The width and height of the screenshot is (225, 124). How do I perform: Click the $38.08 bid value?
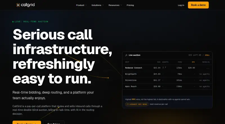(157, 87)
